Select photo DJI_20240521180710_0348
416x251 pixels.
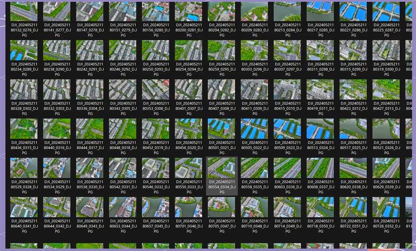click(x=254, y=207)
